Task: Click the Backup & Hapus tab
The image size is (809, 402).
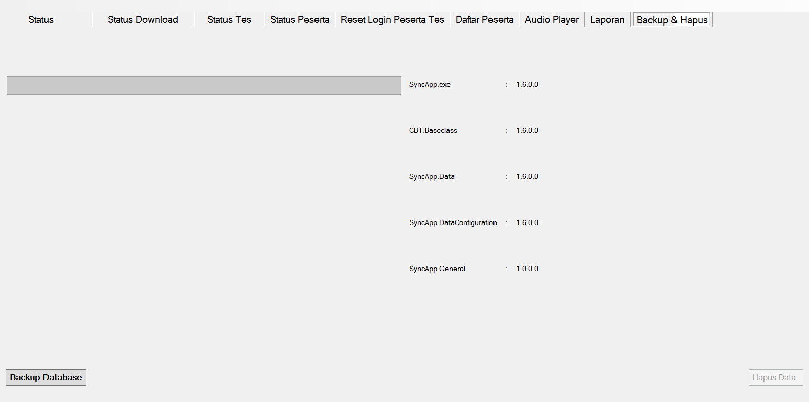Action: coord(671,20)
